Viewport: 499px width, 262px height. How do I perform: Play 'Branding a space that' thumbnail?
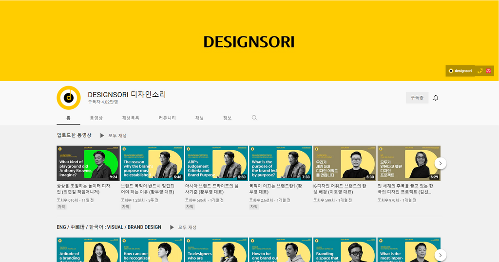coord(345,250)
